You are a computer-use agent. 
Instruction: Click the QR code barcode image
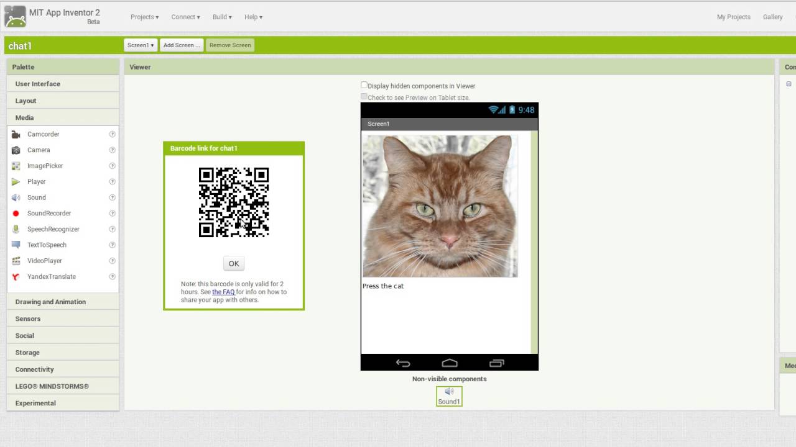[x=234, y=202]
